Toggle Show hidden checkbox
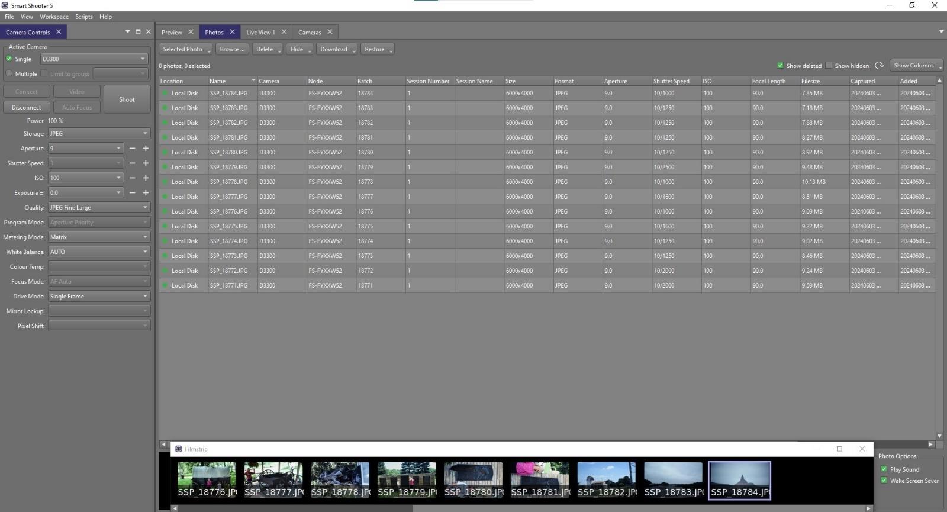 coord(829,66)
